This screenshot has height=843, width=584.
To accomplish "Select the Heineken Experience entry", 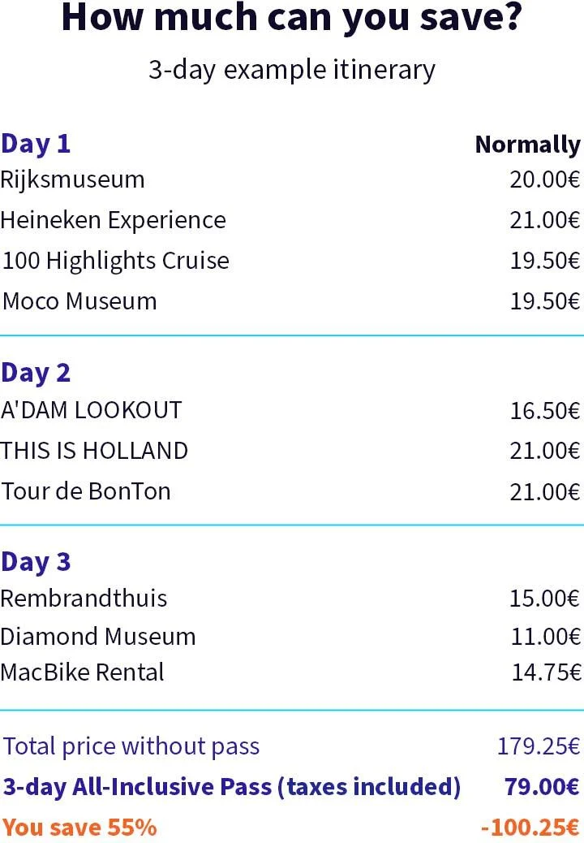I will point(113,220).
